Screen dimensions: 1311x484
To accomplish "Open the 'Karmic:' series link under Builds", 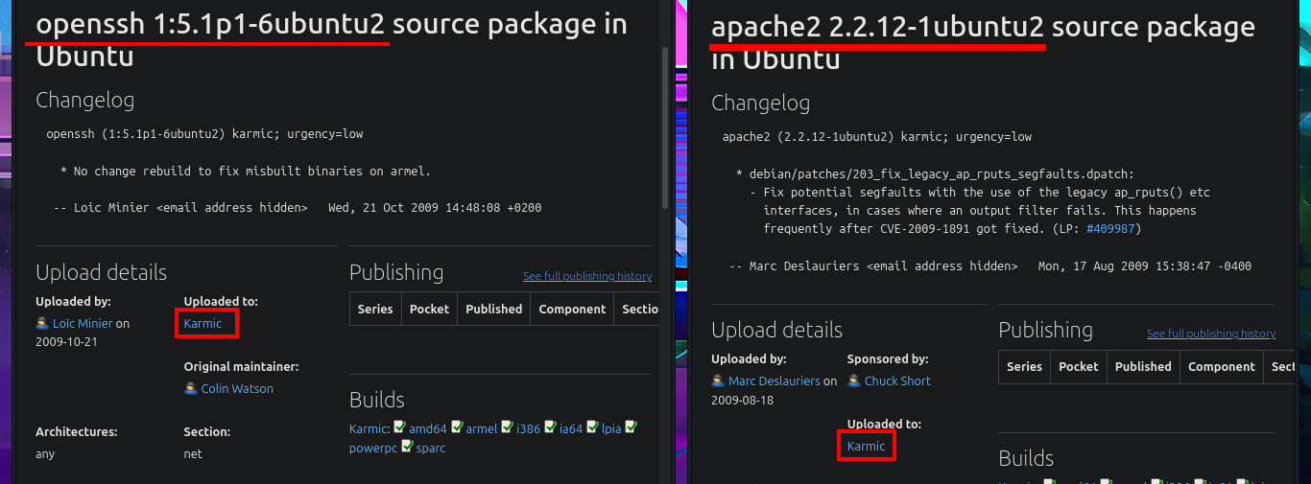I will click(x=369, y=429).
